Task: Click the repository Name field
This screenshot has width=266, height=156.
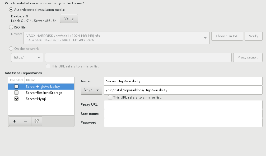Action: 183,81
